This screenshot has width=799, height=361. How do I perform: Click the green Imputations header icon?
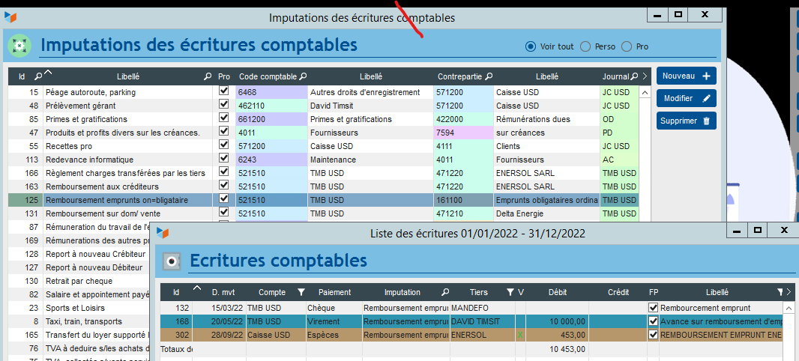[x=19, y=46]
